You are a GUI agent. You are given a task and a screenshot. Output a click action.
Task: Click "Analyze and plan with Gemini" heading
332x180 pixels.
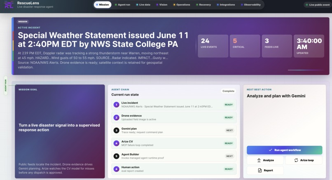(x=276, y=96)
